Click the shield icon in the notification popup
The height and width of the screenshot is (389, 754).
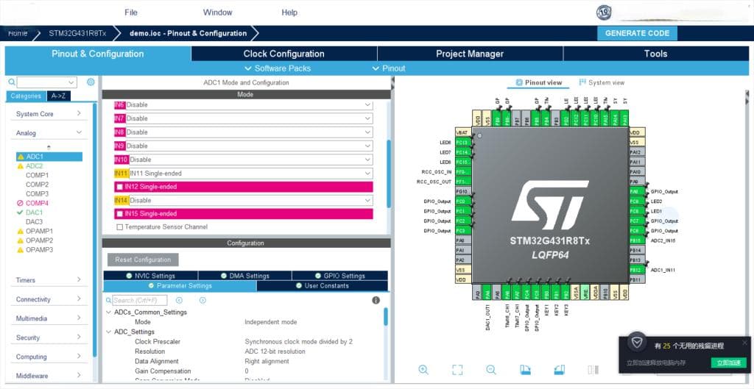[637, 342]
